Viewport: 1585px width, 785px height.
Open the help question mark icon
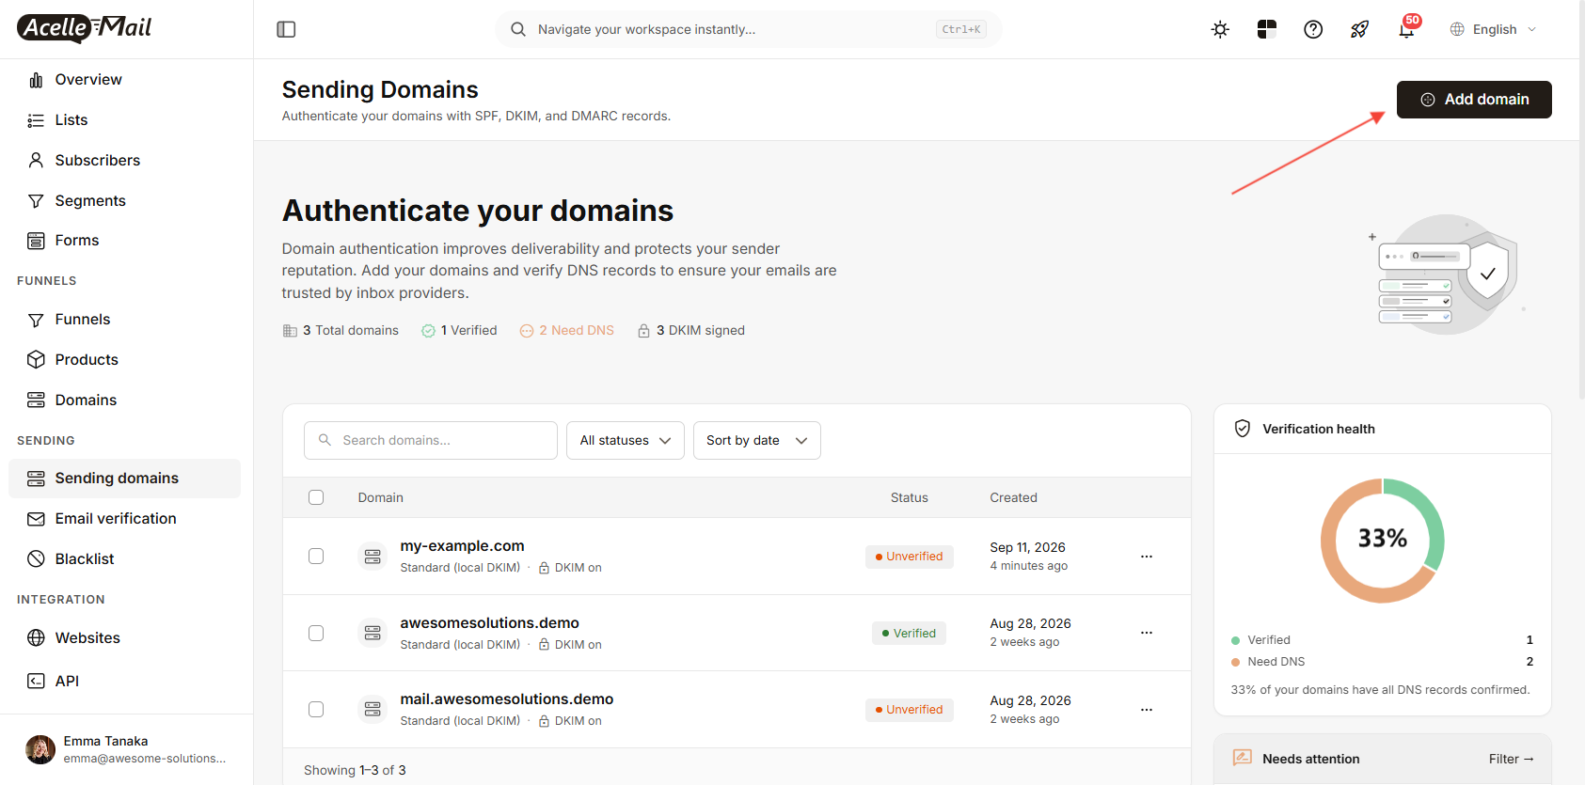[x=1313, y=29]
